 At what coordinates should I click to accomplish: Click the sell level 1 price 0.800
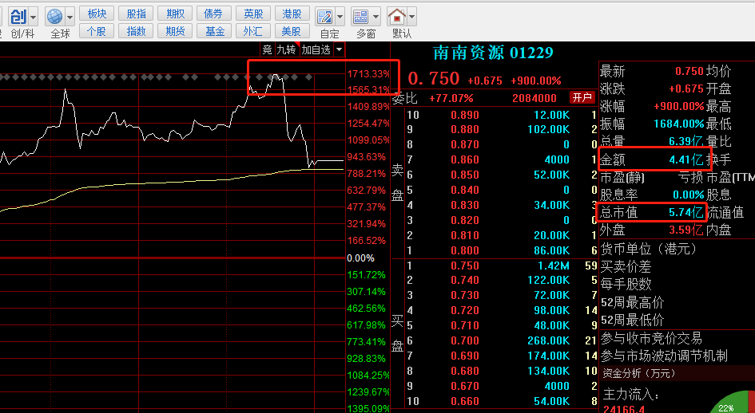[465, 250]
